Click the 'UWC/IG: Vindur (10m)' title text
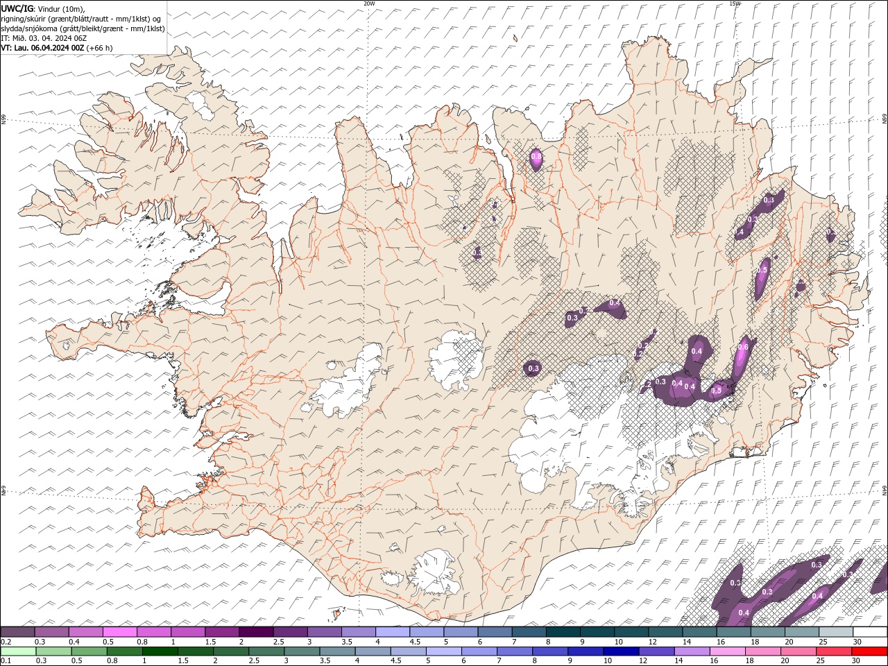This screenshot has height=666, width=888. pyautogui.click(x=43, y=8)
